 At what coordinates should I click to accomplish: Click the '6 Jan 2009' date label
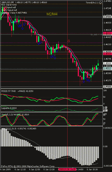[5, 169]
